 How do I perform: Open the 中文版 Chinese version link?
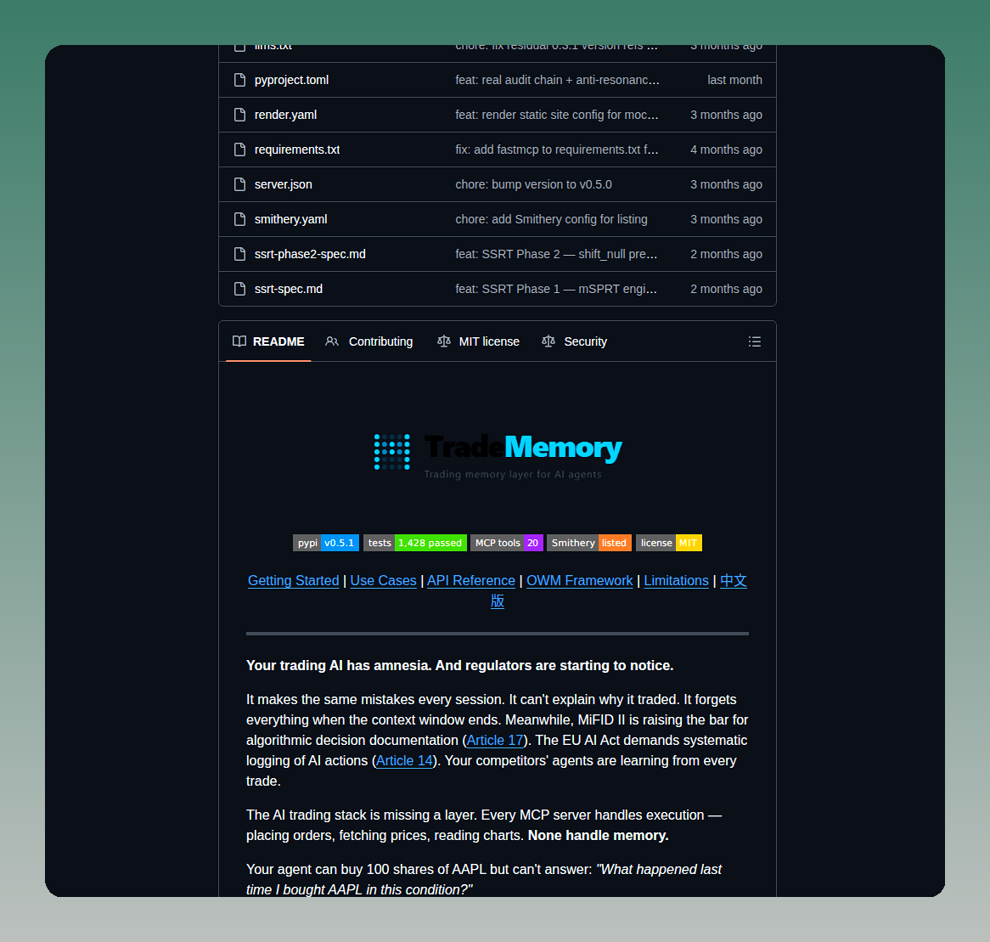(x=733, y=581)
